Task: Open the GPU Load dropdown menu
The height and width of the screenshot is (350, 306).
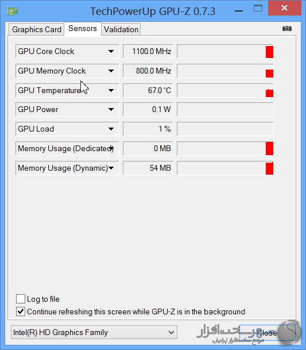Action: click(111, 129)
